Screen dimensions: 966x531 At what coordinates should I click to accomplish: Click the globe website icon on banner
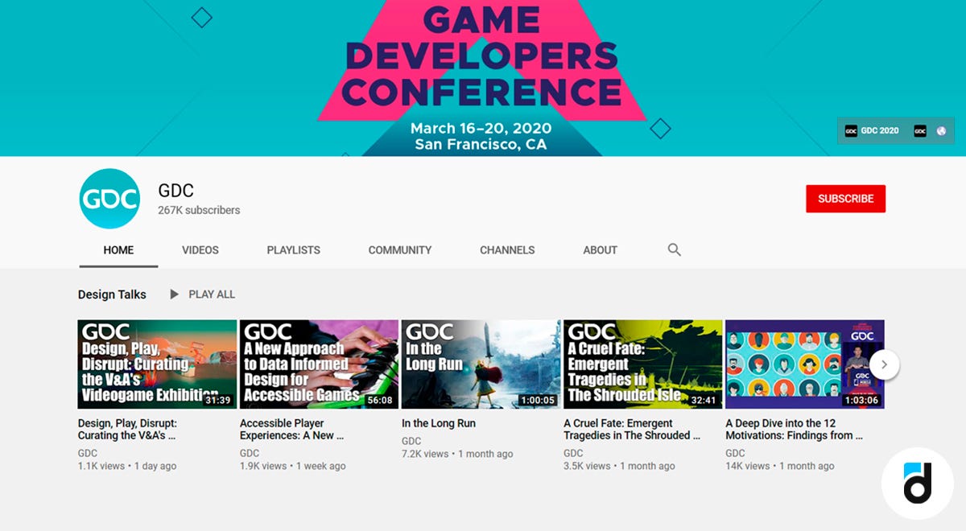[x=940, y=130]
